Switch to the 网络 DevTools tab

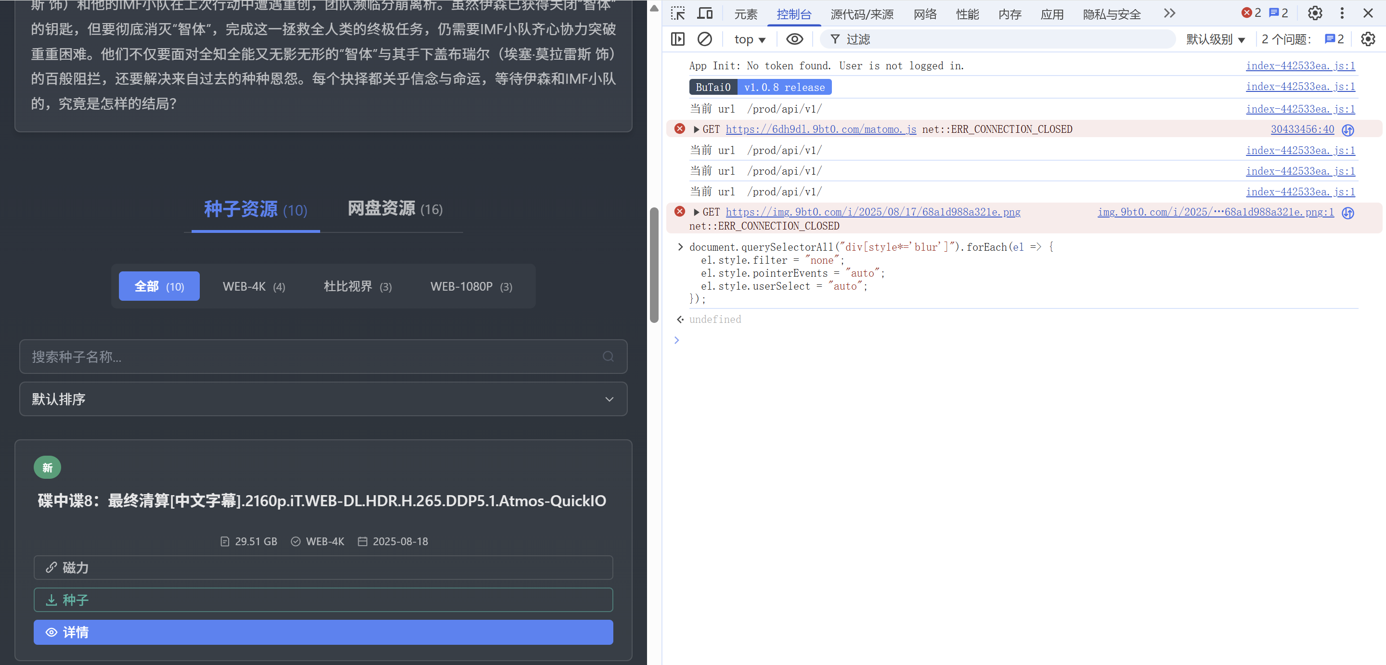[x=924, y=14]
